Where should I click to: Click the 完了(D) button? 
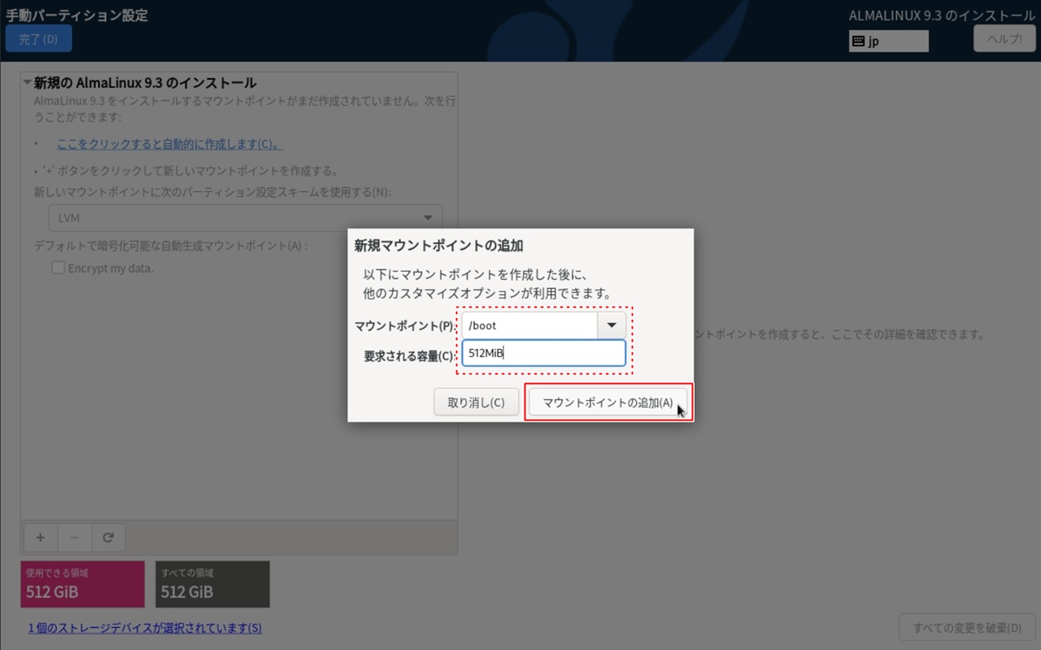[x=38, y=38]
